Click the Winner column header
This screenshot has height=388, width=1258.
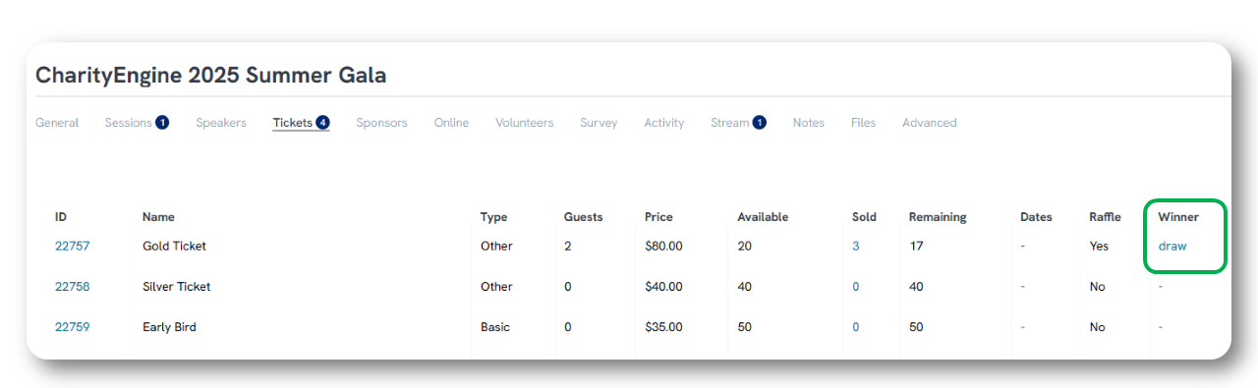pyautogui.click(x=1178, y=217)
